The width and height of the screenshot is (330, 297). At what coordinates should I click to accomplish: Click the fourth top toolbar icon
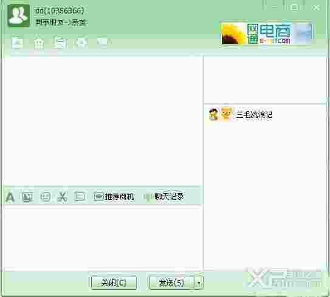[x=81, y=43]
